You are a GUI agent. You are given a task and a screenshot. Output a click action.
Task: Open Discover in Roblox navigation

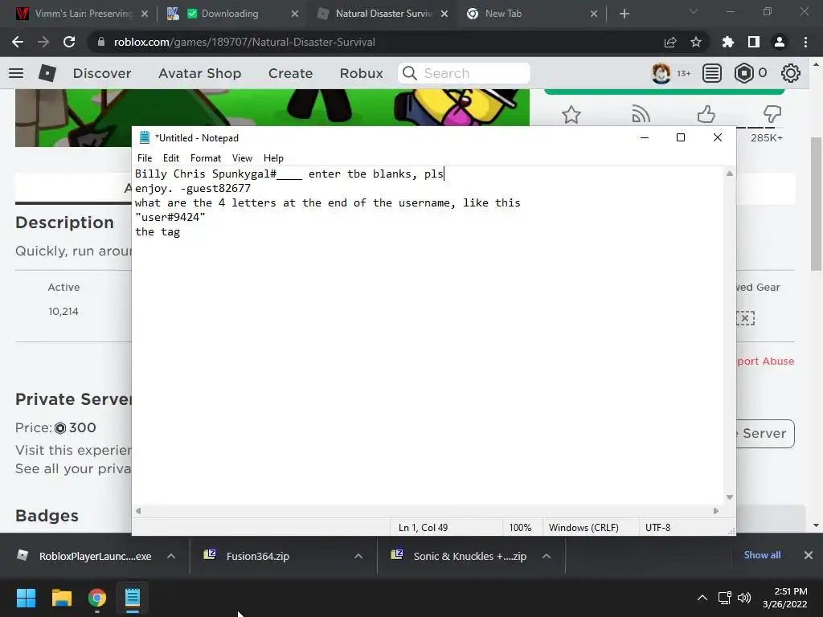click(x=102, y=73)
